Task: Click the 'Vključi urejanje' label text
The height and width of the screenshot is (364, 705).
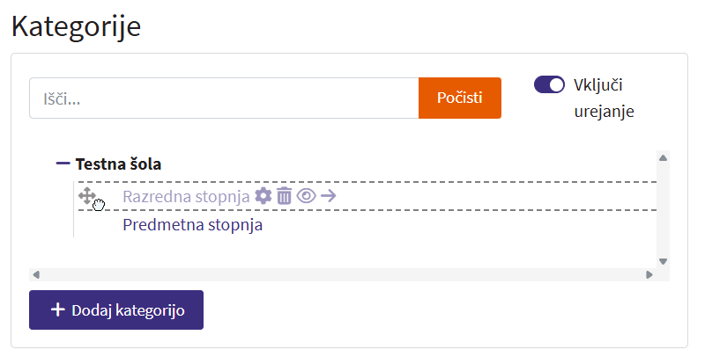Action: pos(604,98)
